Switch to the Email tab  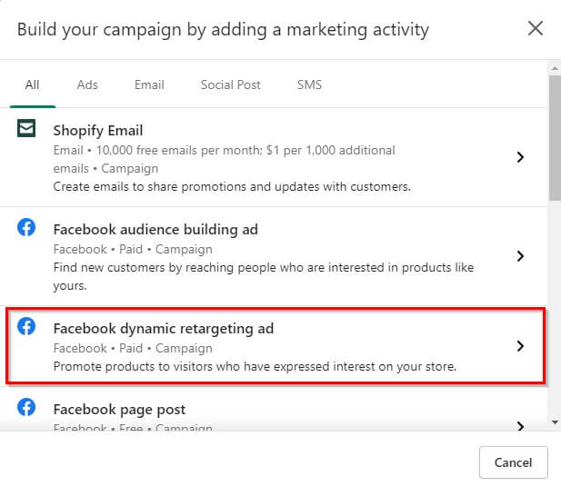[x=149, y=85]
